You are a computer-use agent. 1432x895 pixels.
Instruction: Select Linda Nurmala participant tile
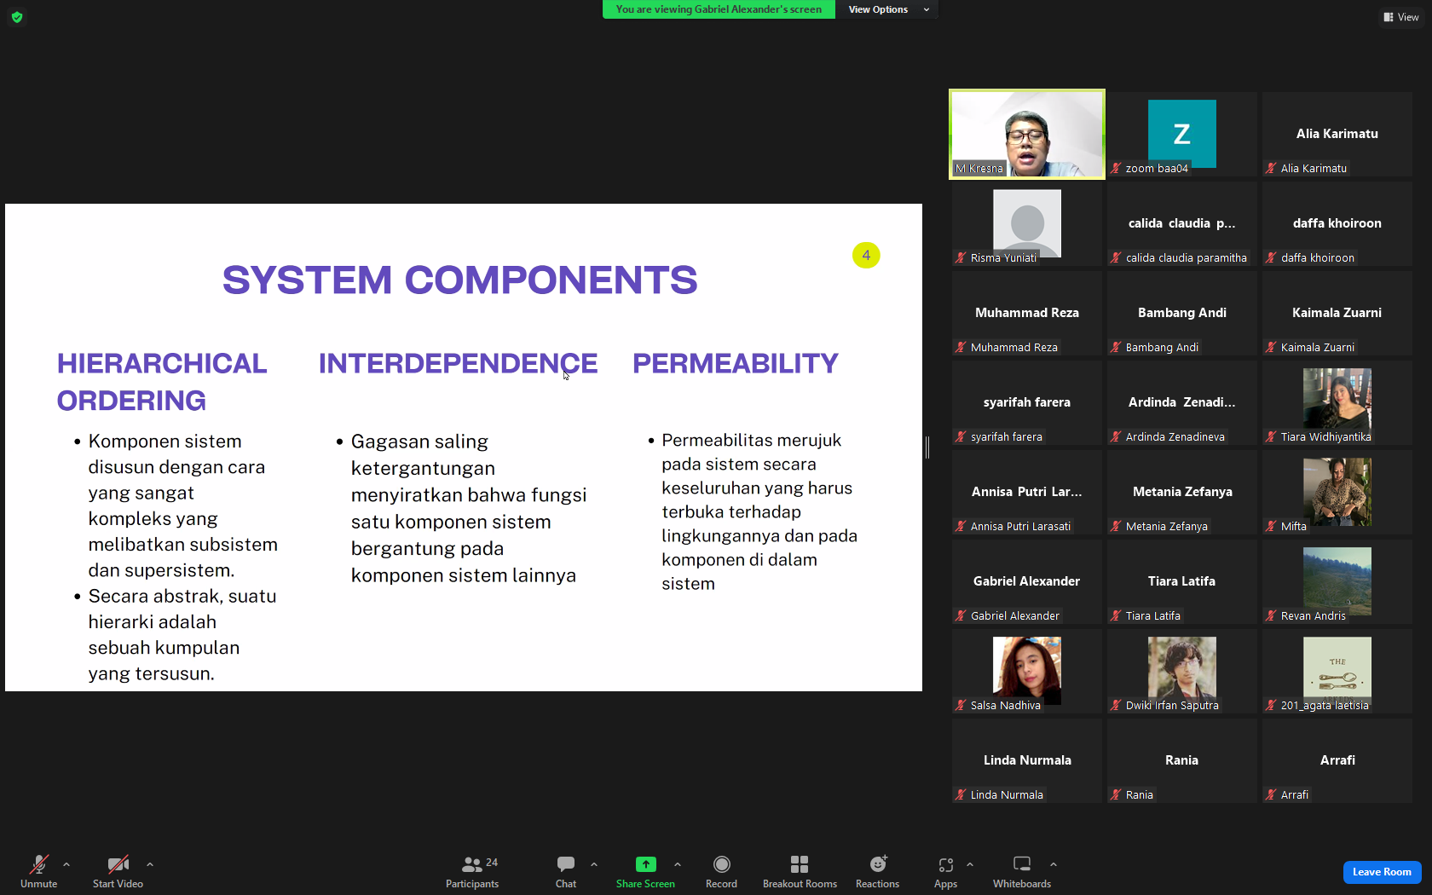[x=1026, y=761]
